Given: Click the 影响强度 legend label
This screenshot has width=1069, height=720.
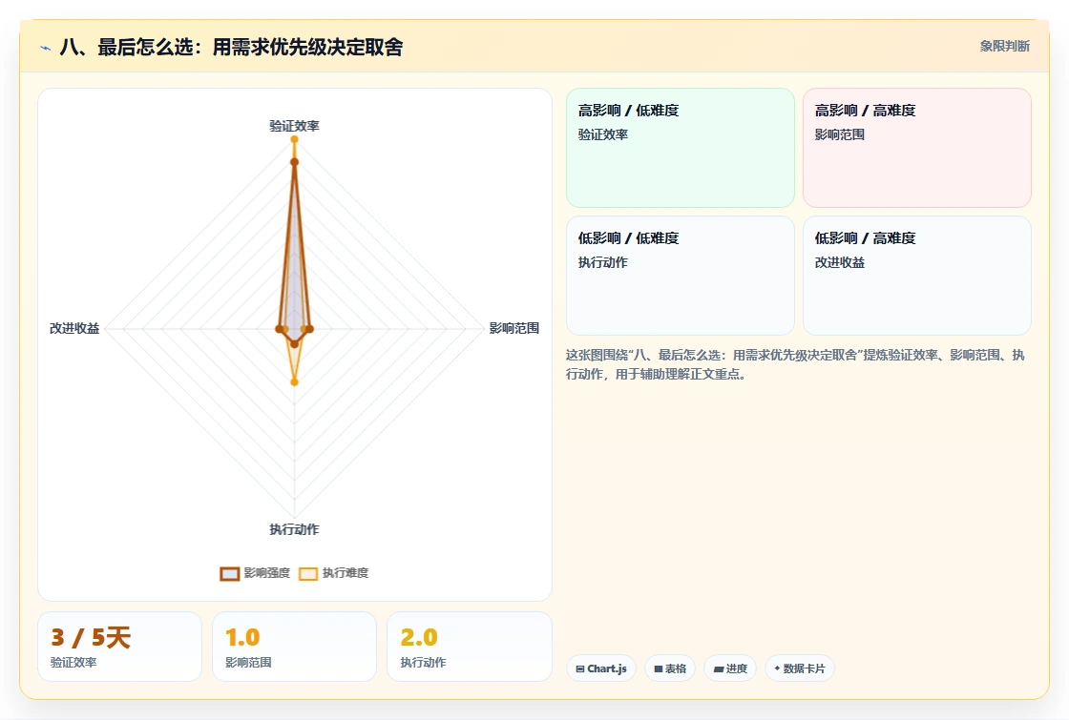Looking at the screenshot, I should point(267,573).
